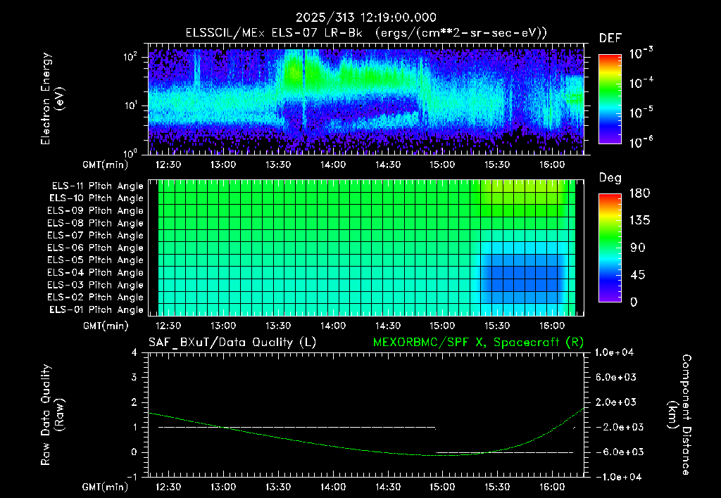Select the ELS-07 Pitch Angle row label
721x498 pixels.
tap(96, 235)
